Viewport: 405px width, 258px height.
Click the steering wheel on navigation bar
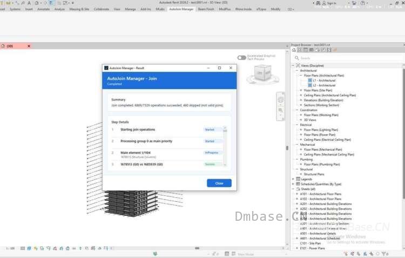coord(280,100)
